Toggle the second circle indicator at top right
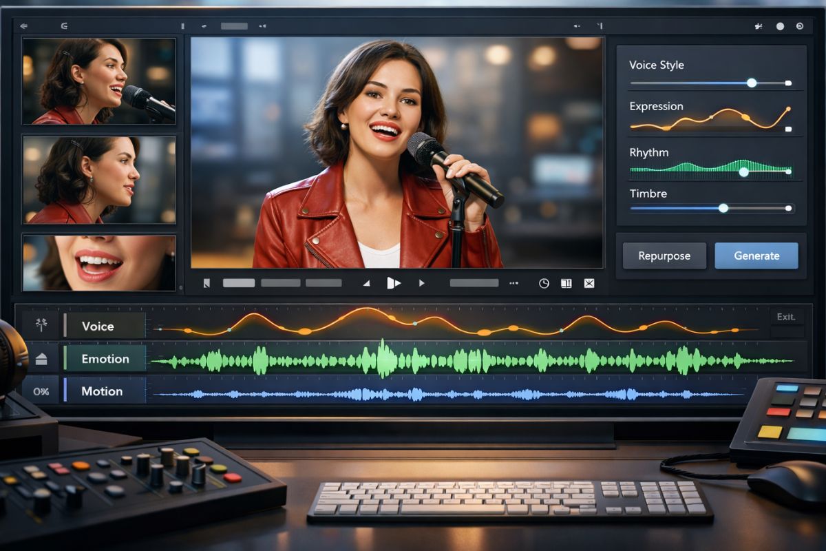 [x=800, y=26]
